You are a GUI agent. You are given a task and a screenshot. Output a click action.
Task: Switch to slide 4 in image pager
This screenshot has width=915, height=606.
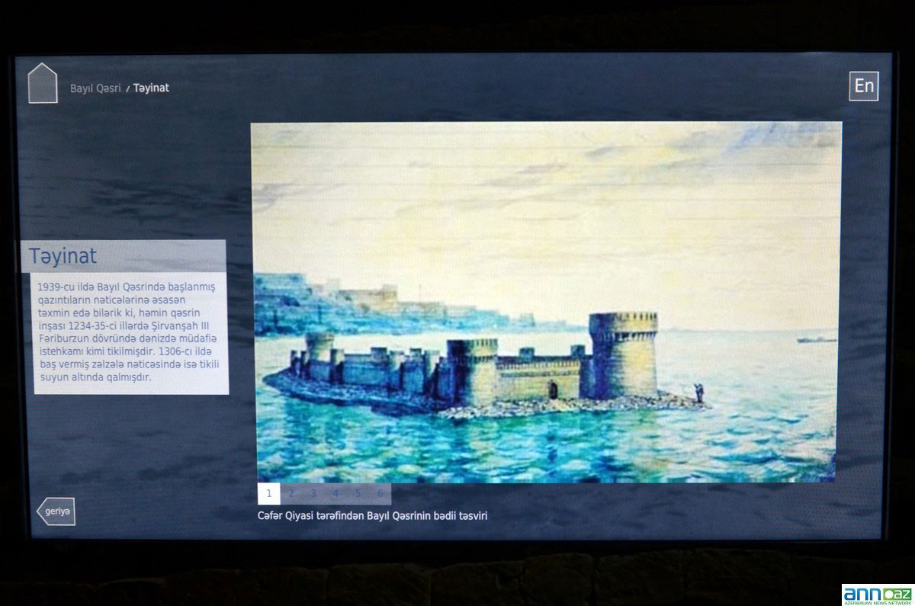click(x=335, y=493)
